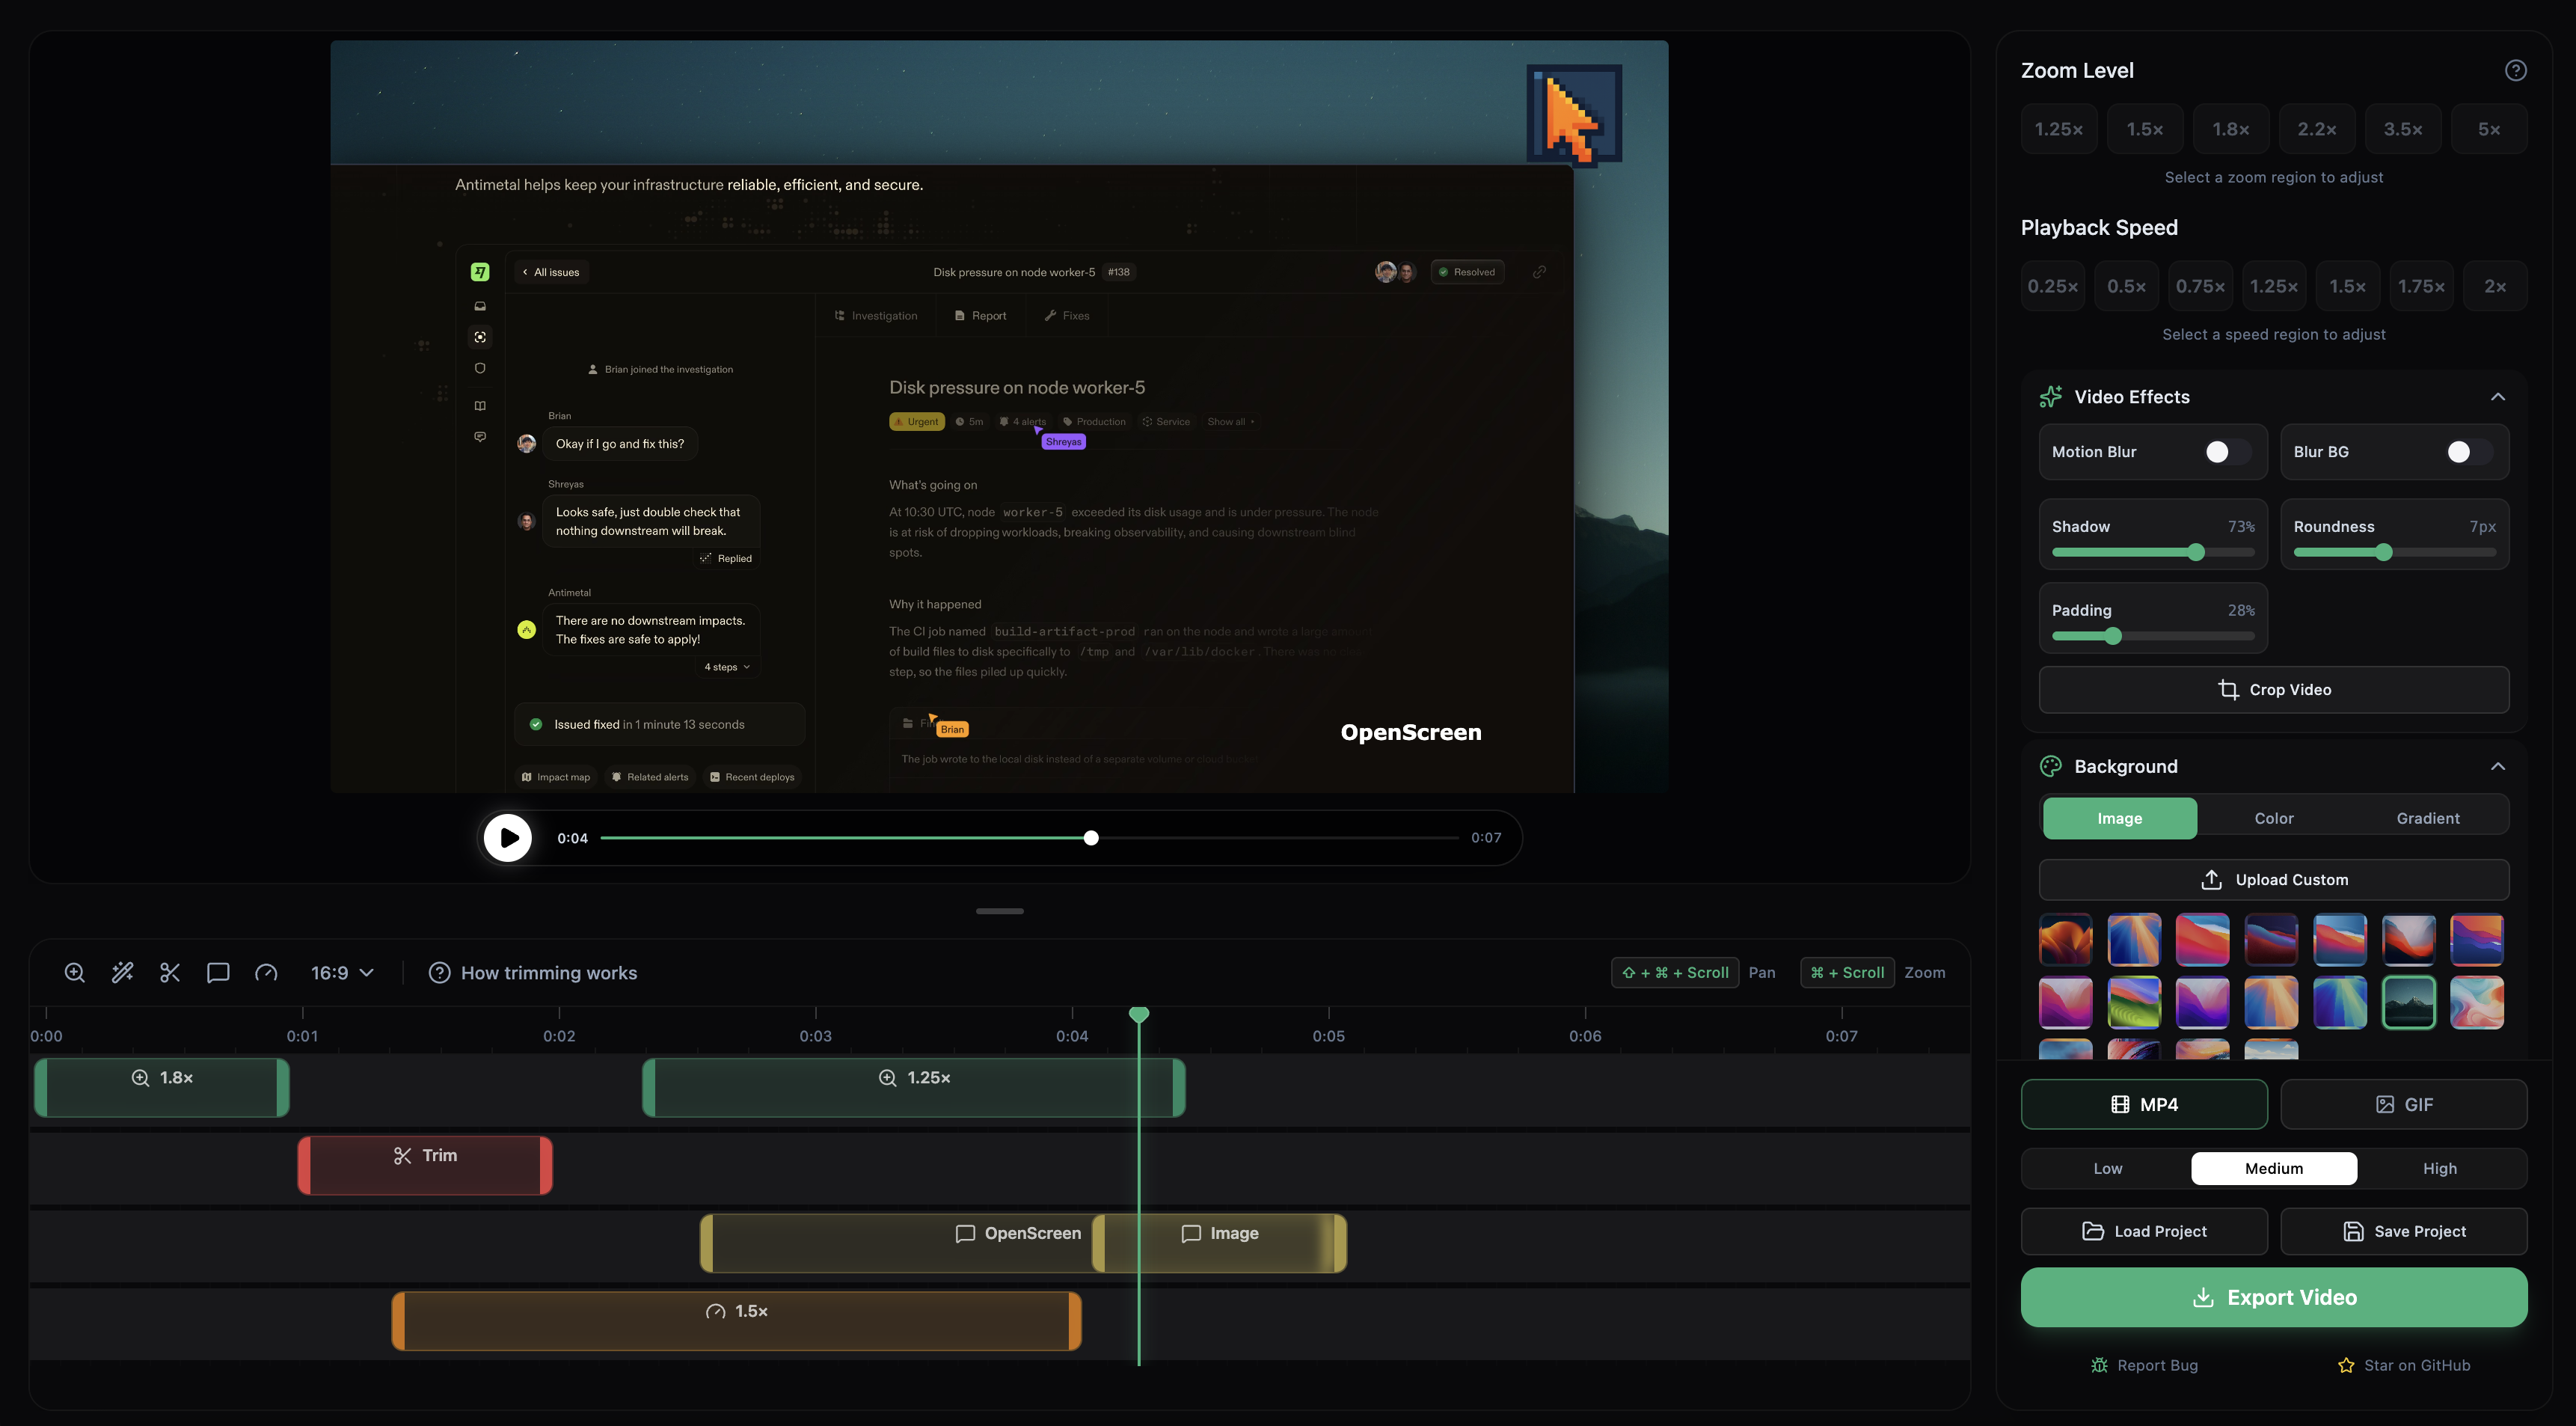Viewport: 2576px width, 1426px height.
Task: Switch export format to GIF
Action: [2404, 1104]
